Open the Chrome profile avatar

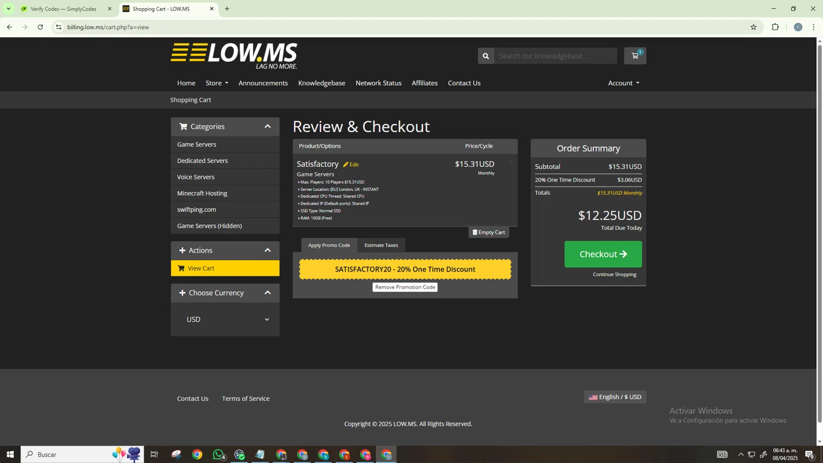point(798,27)
